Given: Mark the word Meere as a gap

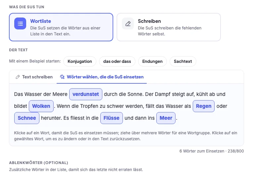Looking at the screenshot, I should click(x=60, y=94).
